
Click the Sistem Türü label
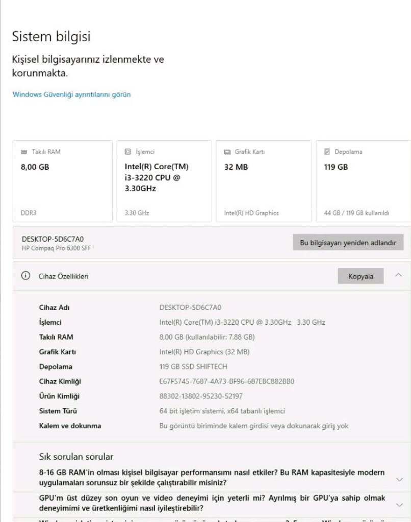tap(58, 411)
